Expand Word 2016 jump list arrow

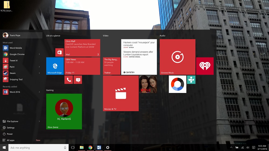click(39, 92)
